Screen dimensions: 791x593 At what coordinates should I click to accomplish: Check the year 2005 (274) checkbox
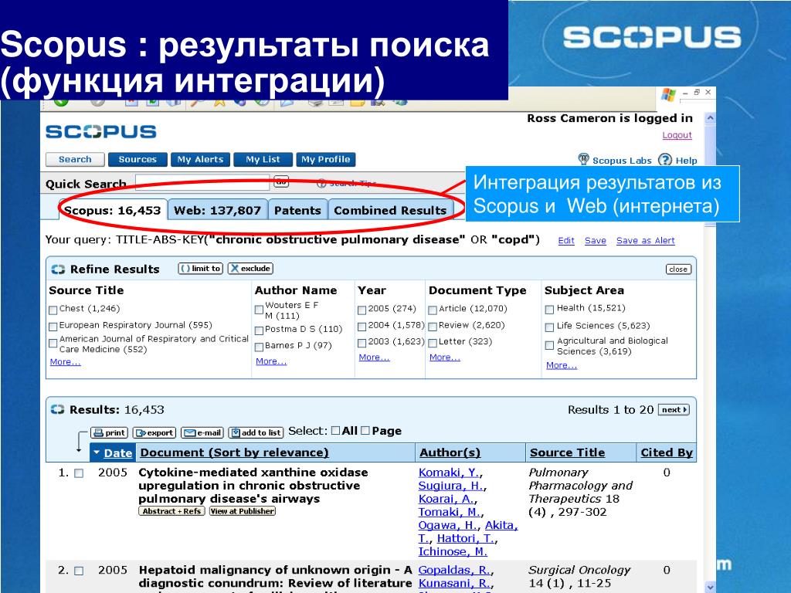pyautogui.click(x=362, y=310)
